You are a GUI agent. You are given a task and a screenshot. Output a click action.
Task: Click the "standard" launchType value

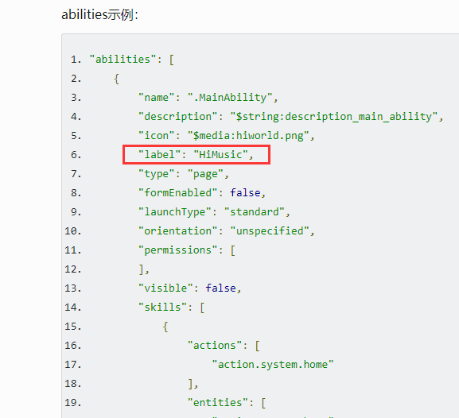255,211
